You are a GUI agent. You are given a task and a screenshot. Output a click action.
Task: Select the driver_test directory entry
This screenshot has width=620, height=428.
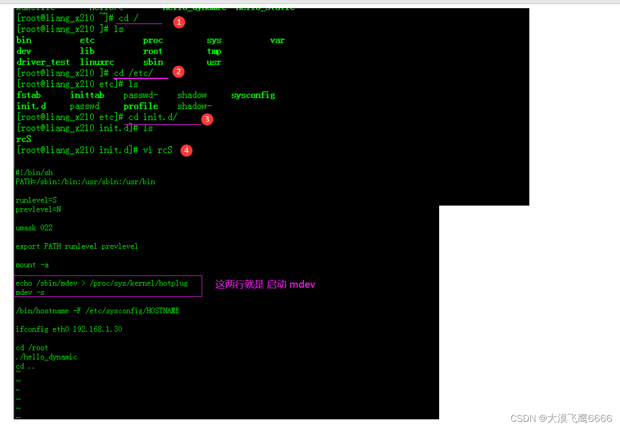click(x=43, y=62)
